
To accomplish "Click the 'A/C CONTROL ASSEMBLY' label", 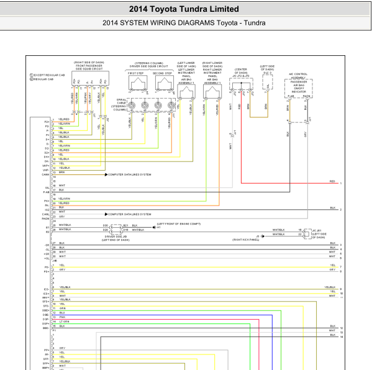I will (x=298, y=76).
